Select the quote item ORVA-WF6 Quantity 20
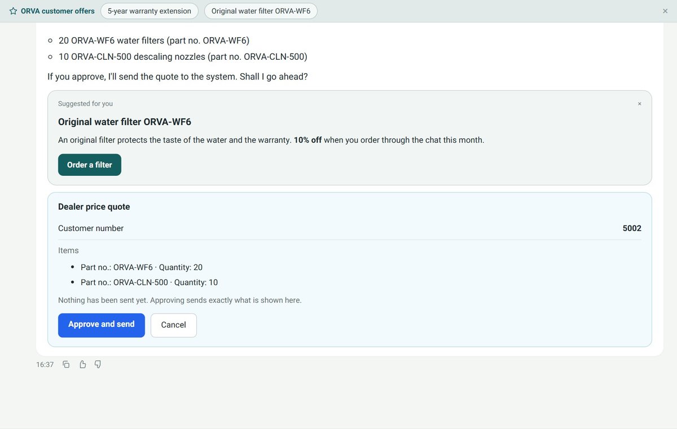 (x=142, y=267)
